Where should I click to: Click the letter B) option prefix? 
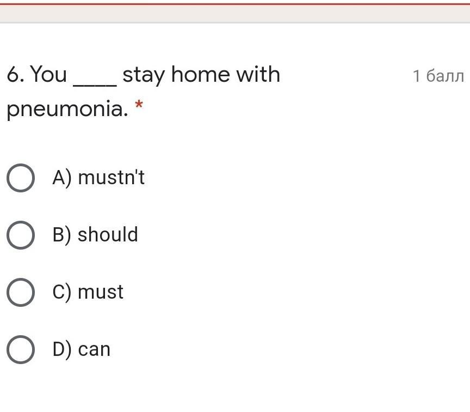click(62, 235)
